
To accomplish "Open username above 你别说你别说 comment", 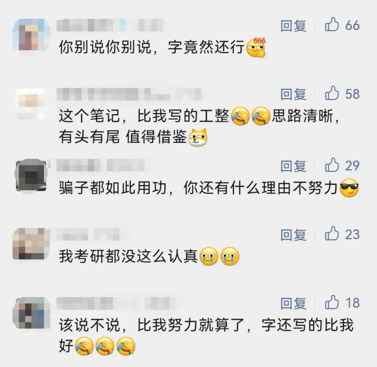I will pos(110,25).
